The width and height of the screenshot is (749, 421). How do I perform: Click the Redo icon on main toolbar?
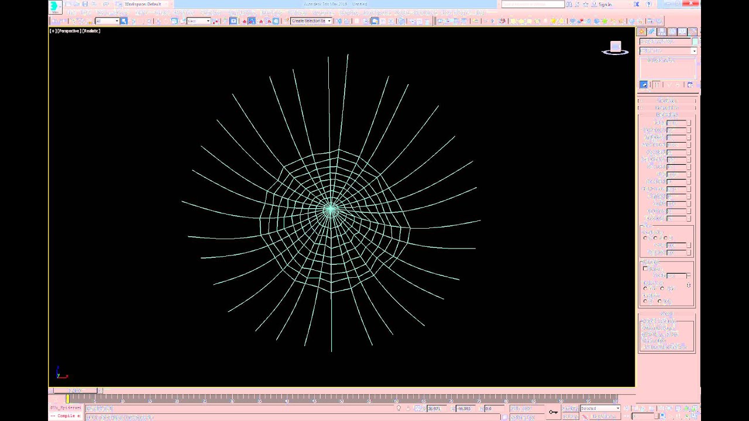point(63,21)
